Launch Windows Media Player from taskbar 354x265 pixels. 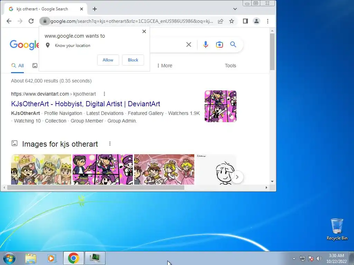pos(52,258)
